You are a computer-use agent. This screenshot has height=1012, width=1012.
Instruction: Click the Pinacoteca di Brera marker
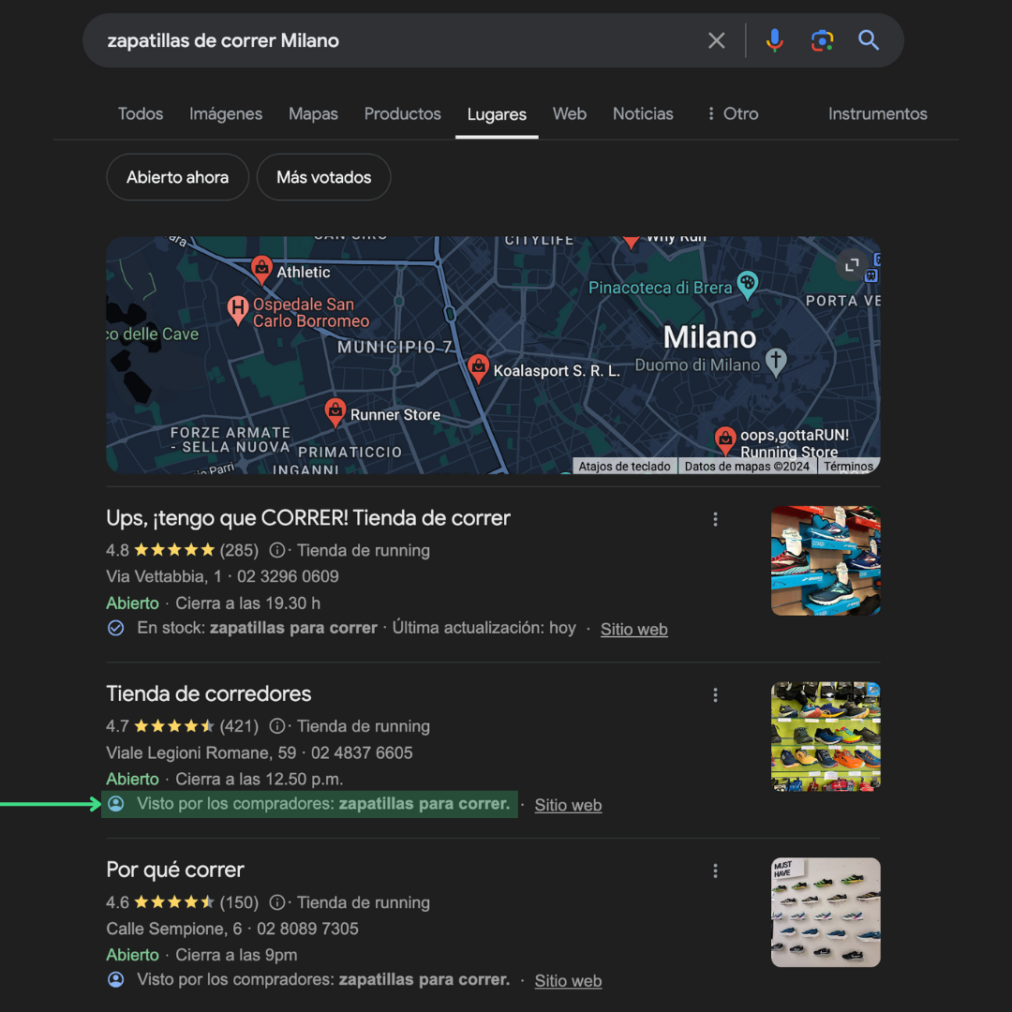click(x=747, y=285)
